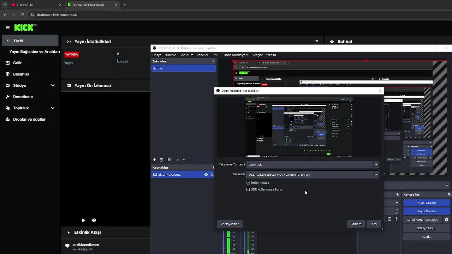Toggle visibility of Ekran Yakalama source
This screenshot has height=254, width=452.
tap(206, 175)
